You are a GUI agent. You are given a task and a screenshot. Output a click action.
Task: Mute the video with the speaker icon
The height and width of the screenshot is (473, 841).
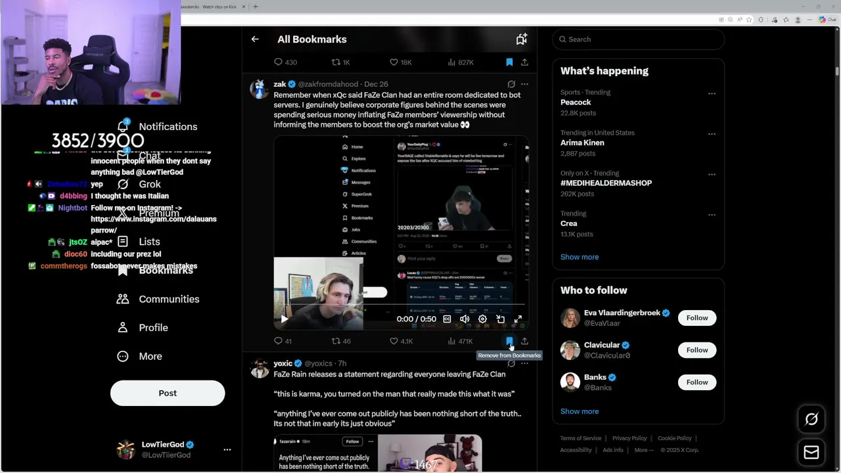pos(465,319)
